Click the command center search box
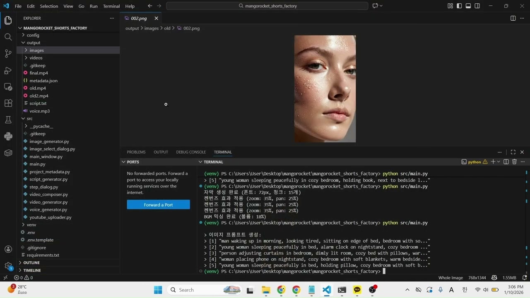This screenshot has height=298, width=530. tap(267, 6)
